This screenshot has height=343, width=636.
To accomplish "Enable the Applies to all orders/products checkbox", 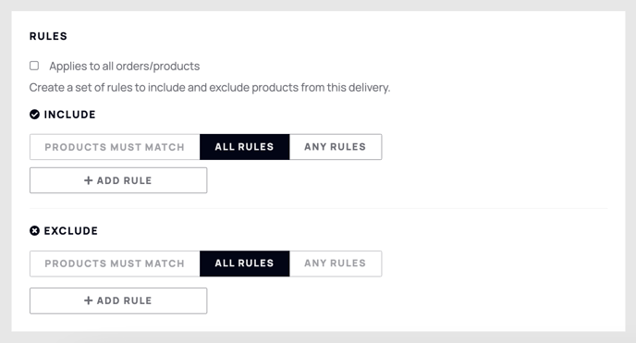I will (x=34, y=66).
